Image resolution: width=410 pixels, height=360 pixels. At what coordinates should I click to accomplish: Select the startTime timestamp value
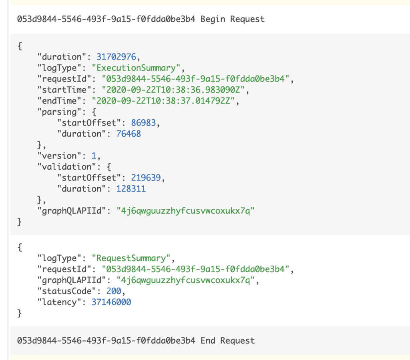tap(170, 90)
